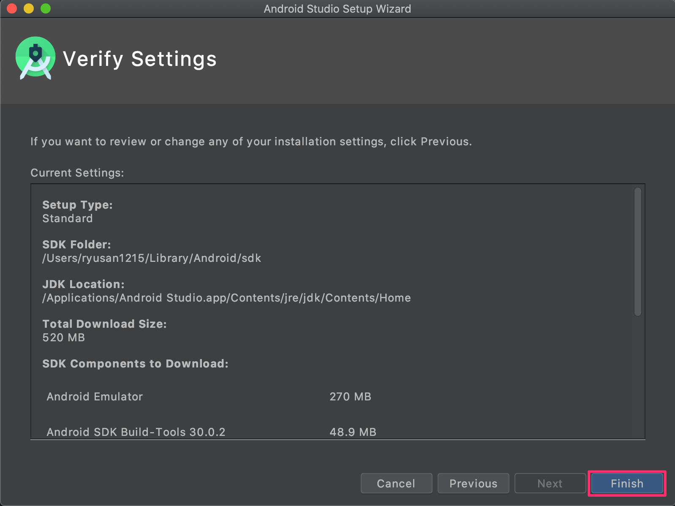Click the settings list vertical scrollbar
The height and width of the screenshot is (506, 675).
tap(638, 252)
